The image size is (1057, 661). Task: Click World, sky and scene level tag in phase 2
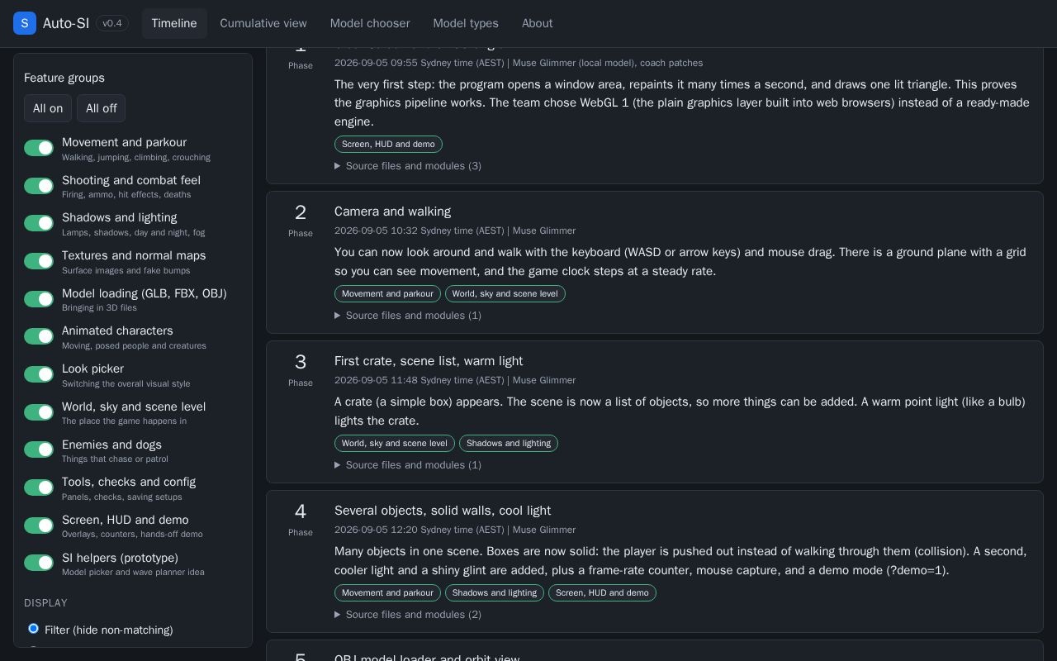[x=505, y=293]
